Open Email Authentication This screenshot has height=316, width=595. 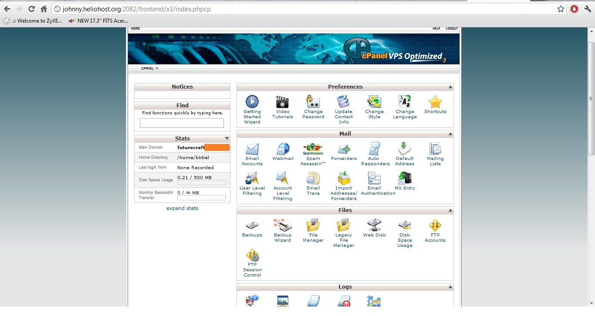pos(378,184)
